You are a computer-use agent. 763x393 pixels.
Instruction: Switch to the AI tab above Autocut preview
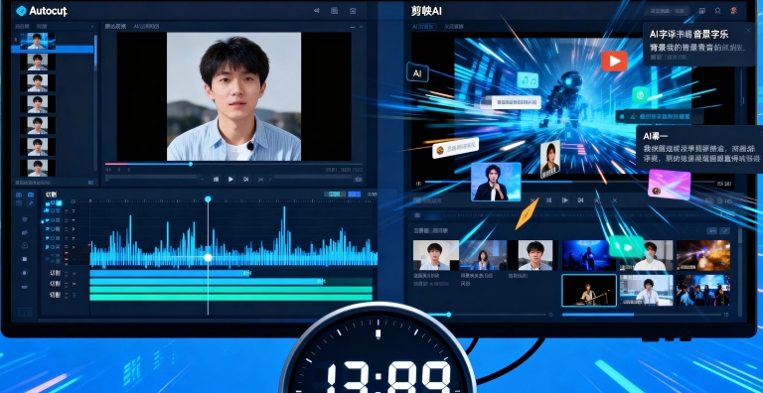coord(146,26)
